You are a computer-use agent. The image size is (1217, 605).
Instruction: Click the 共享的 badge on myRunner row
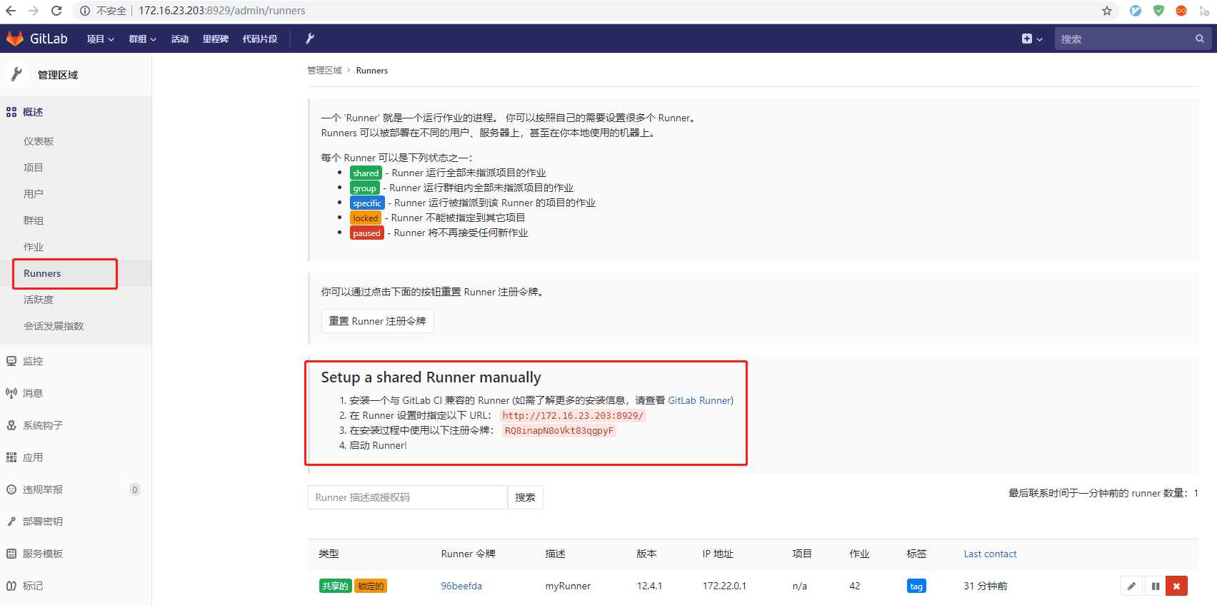point(335,586)
